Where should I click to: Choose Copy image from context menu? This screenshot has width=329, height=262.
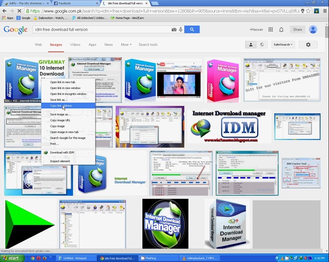pos(68,126)
